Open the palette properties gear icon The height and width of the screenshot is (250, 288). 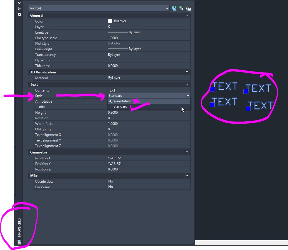19,14
